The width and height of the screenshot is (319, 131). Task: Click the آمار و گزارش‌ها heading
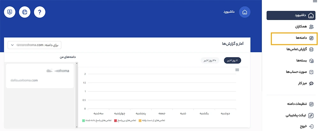click(233, 44)
